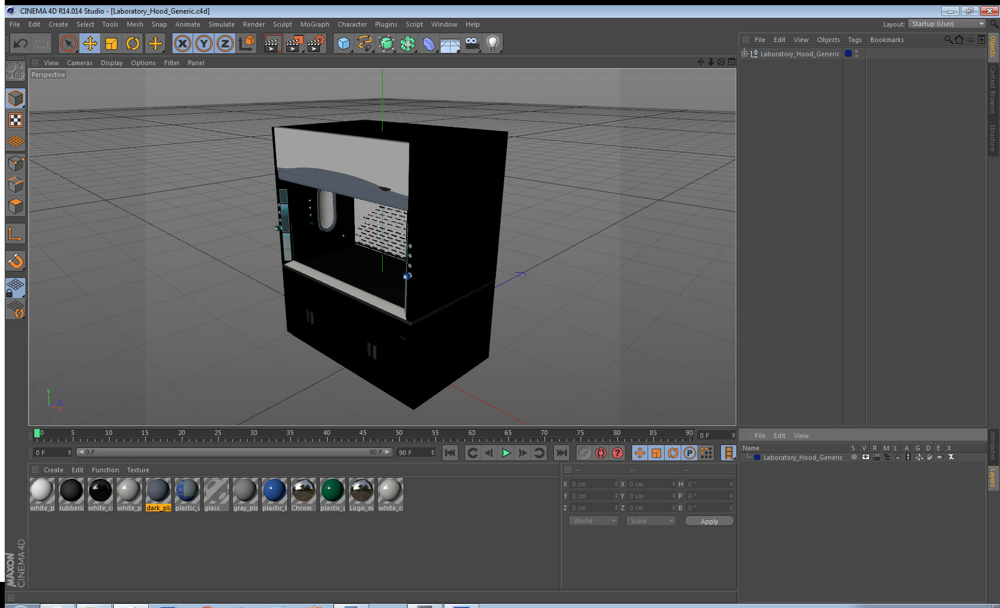Toggle Parameter keyframe recording
1000x608 pixels.
[x=690, y=453]
